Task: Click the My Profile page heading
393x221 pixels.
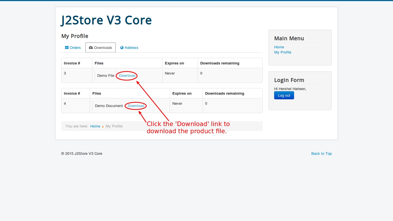Action: pyautogui.click(x=75, y=36)
